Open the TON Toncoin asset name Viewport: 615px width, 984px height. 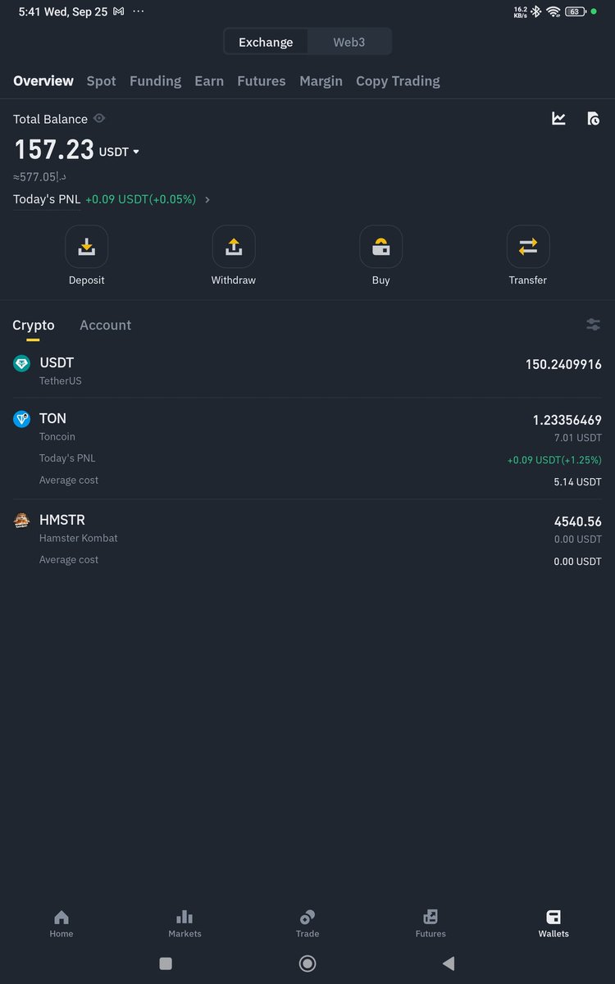click(57, 426)
